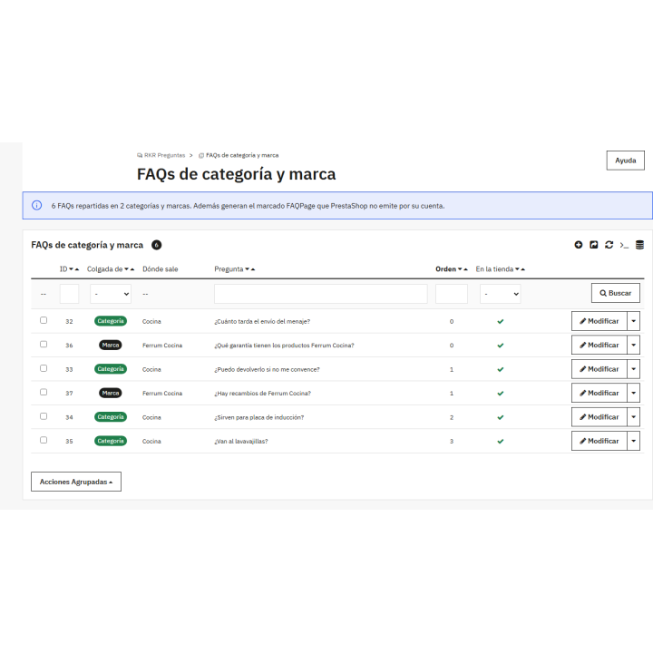Image resolution: width=653 pixels, height=653 pixels.
Task: Click Marca badge in row 36
Action: click(x=111, y=345)
